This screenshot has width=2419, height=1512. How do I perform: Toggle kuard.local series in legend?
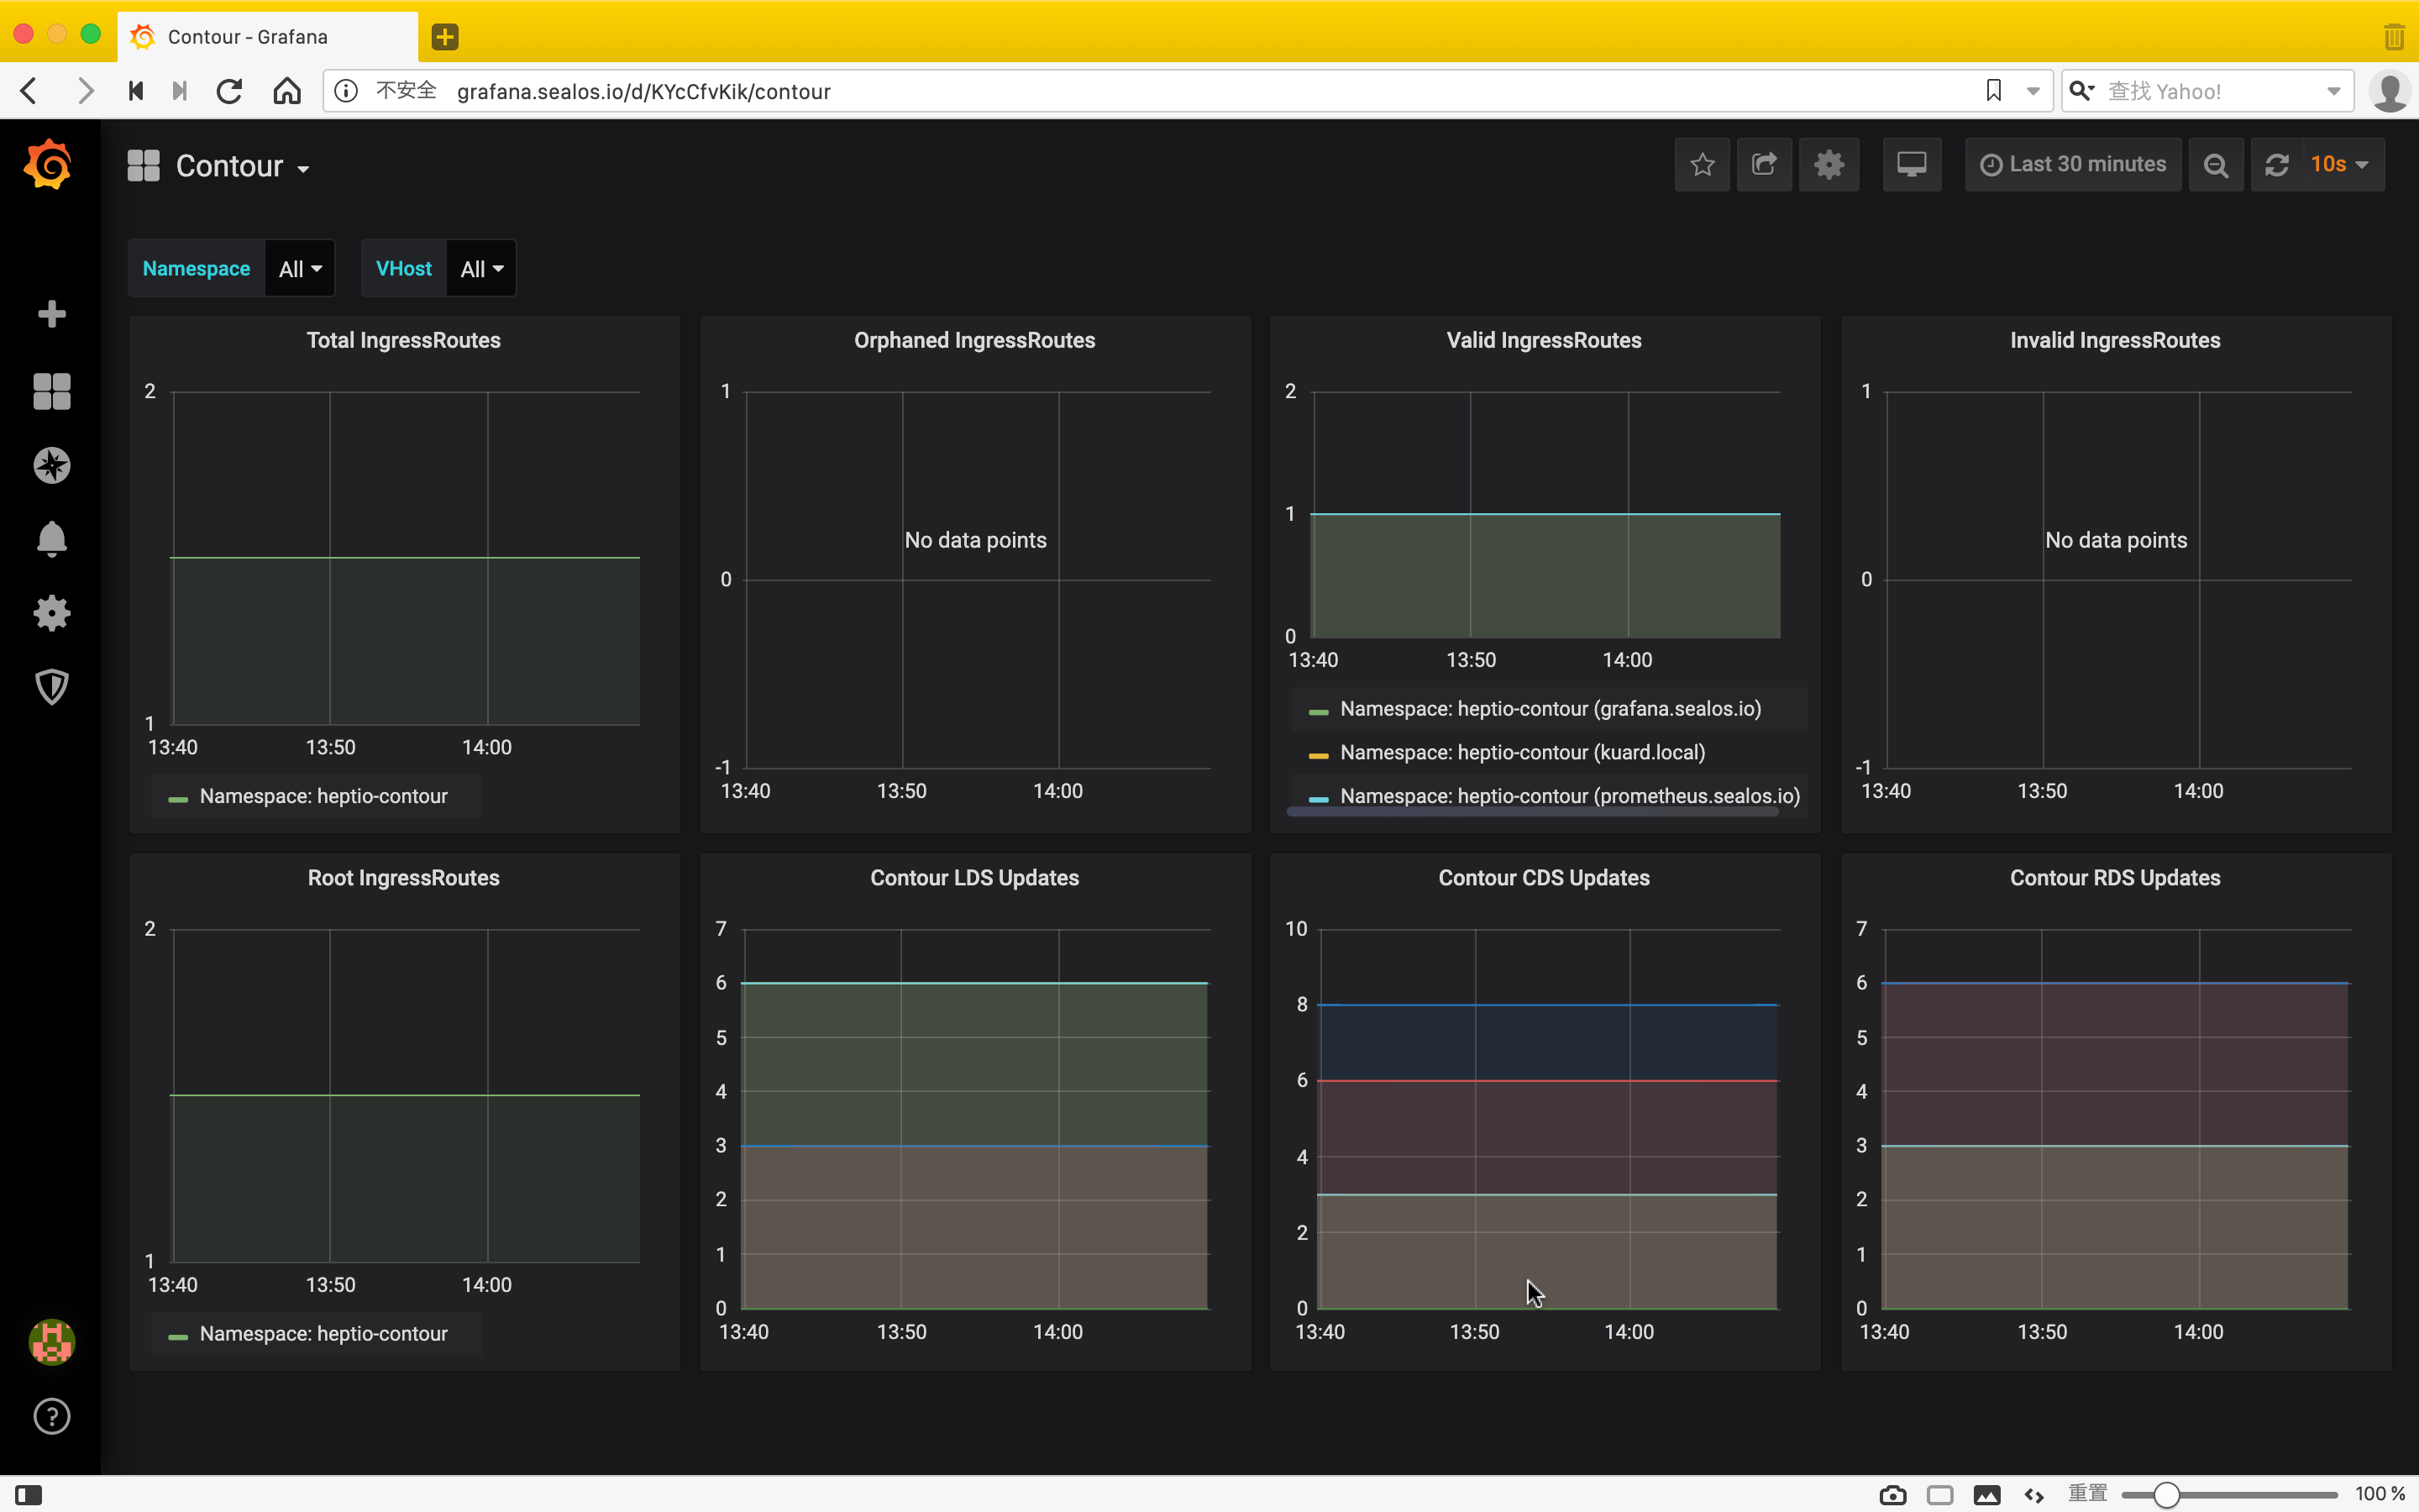pyautogui.click(x=1521, y=753)
